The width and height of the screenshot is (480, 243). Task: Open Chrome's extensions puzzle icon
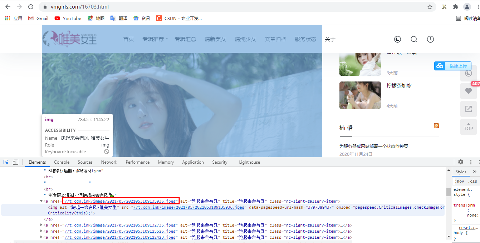(x=456, y=6)
